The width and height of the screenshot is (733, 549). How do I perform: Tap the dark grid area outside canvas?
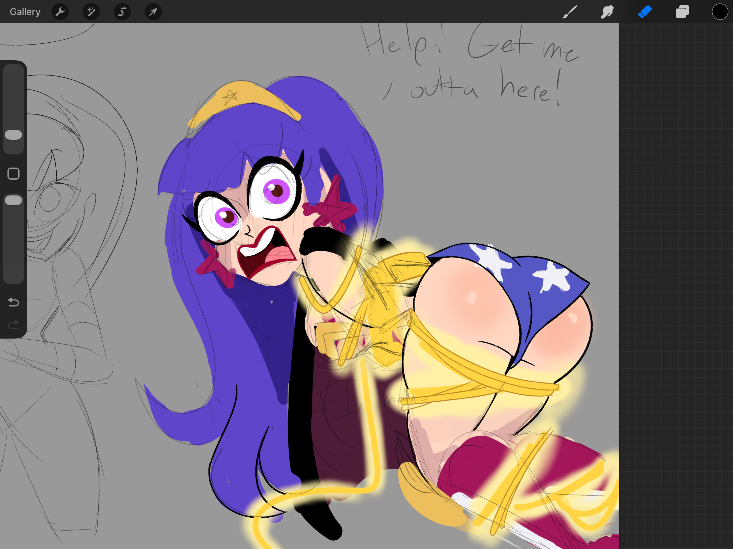click(676, 265)
